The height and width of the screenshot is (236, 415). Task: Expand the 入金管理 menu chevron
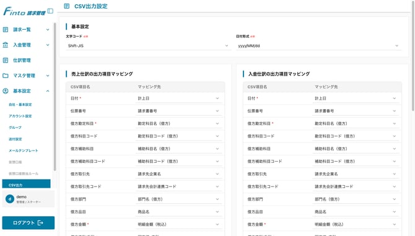click(x=48, y=45)
